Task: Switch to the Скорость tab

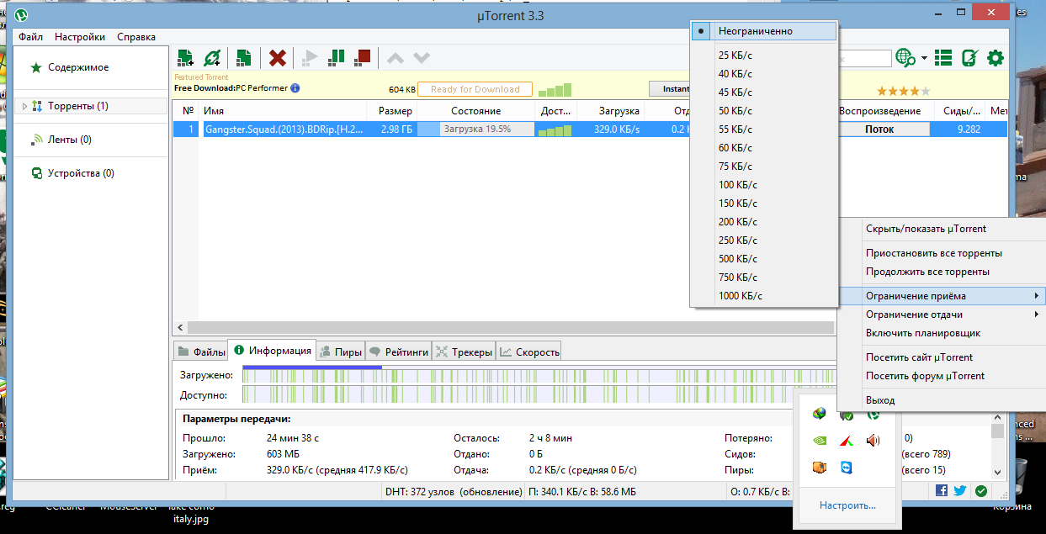Action: click(x=529, y=352)
